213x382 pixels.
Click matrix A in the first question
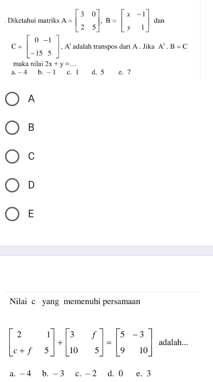click(x=88, y=21)
